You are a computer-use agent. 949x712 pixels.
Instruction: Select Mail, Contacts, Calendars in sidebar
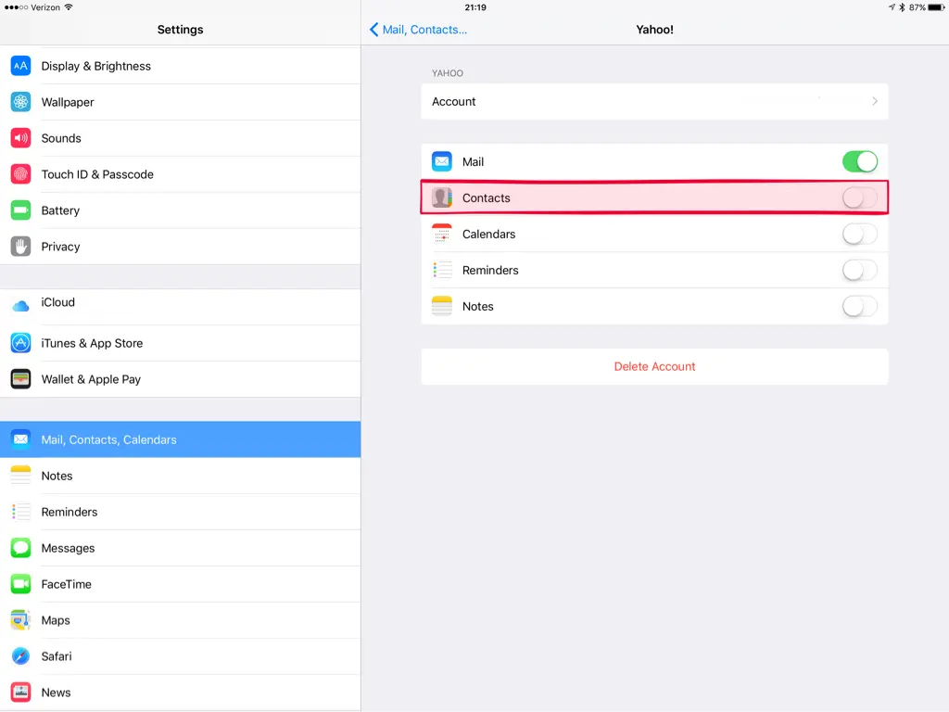pos(180,439)
